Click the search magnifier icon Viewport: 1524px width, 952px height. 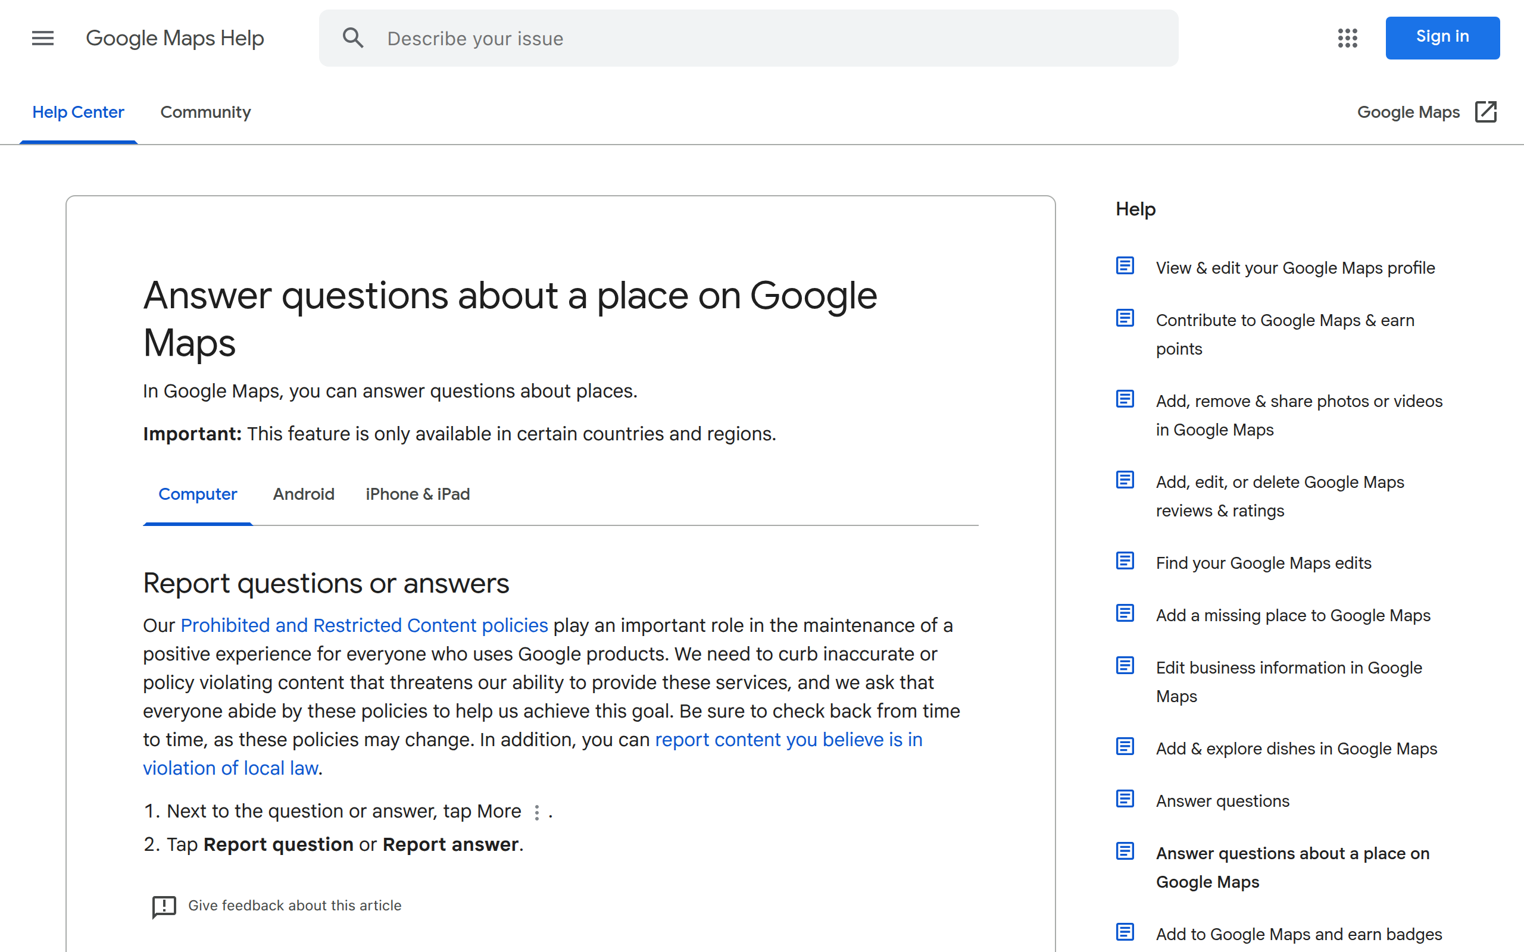pyautogui.click(x=353, y=37)
